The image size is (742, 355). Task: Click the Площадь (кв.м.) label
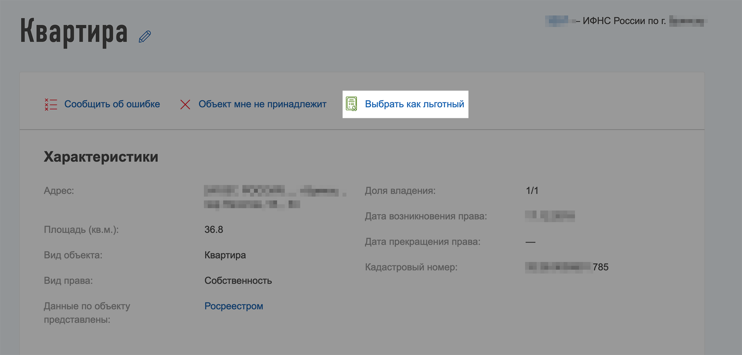click(81, 230)
